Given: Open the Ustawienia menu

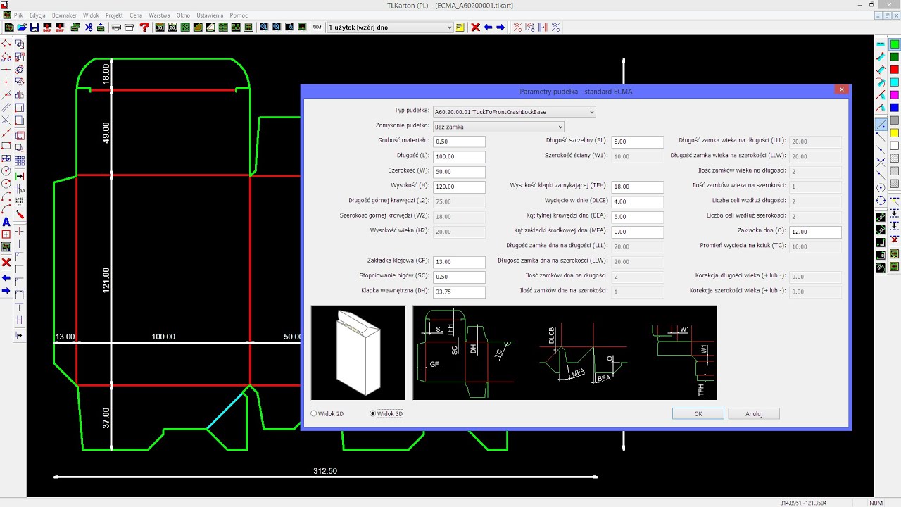Looking at the screenshot, I should tap(210, 15).
